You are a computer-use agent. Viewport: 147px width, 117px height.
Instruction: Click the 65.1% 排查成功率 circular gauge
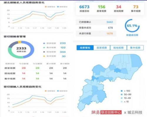[132, 26]
